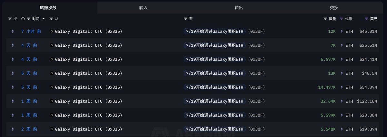Open the 7 小时 前 transaction link
Viewport: 387px width, 137px height.
(31, 32)
